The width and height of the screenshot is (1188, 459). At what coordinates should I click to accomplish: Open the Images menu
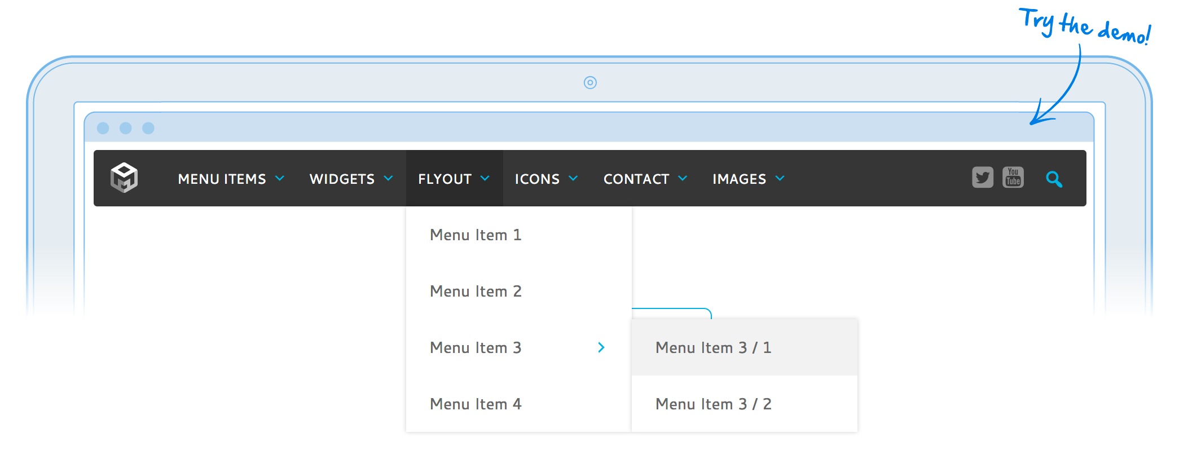point(739,179)
